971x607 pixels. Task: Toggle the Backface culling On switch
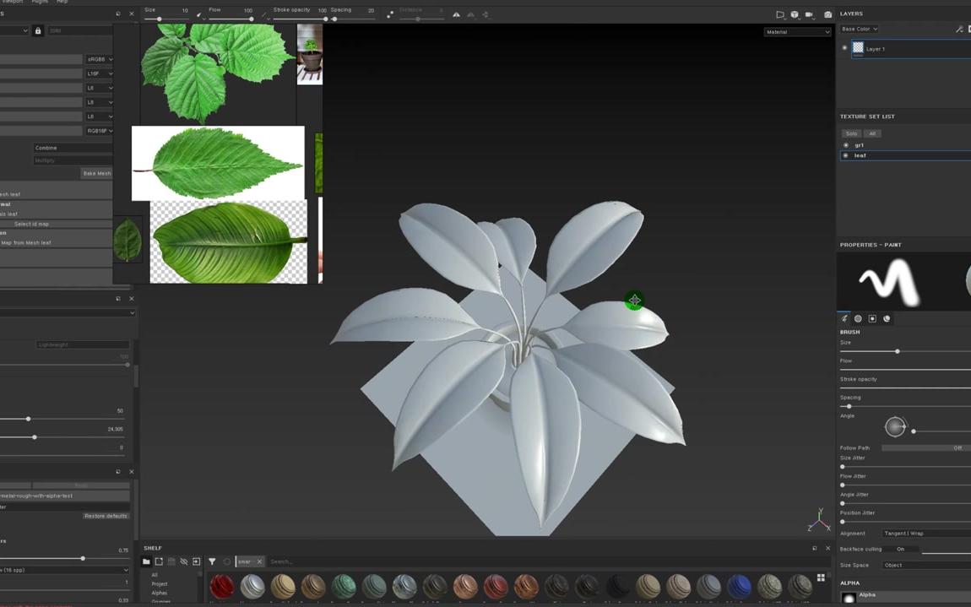(901, 550)
